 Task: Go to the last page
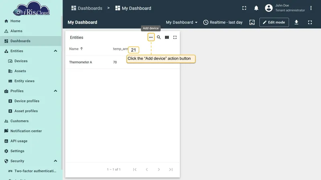pos(171,169)
